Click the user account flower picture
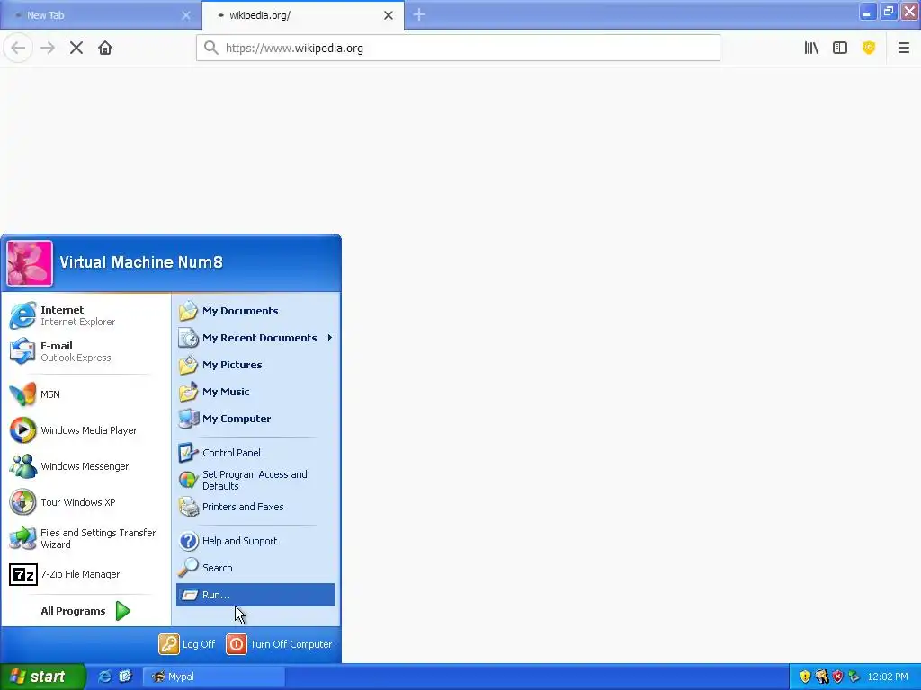The height and width of the screenshot is (690, 921). (x=30, y=263)
